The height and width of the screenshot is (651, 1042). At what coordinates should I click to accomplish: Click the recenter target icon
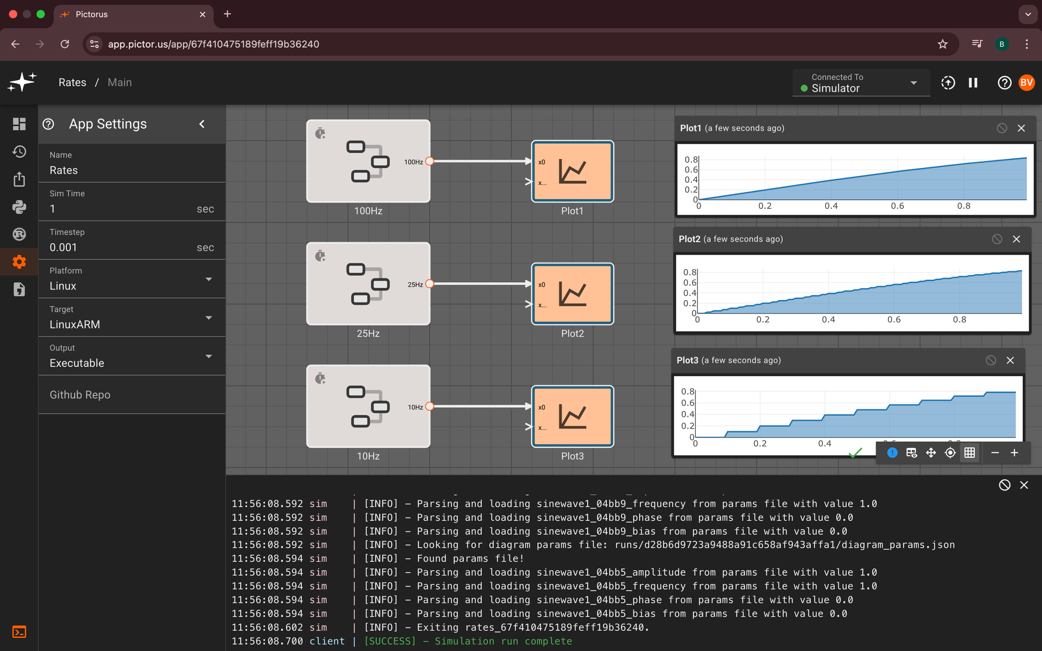click(950, 453)
